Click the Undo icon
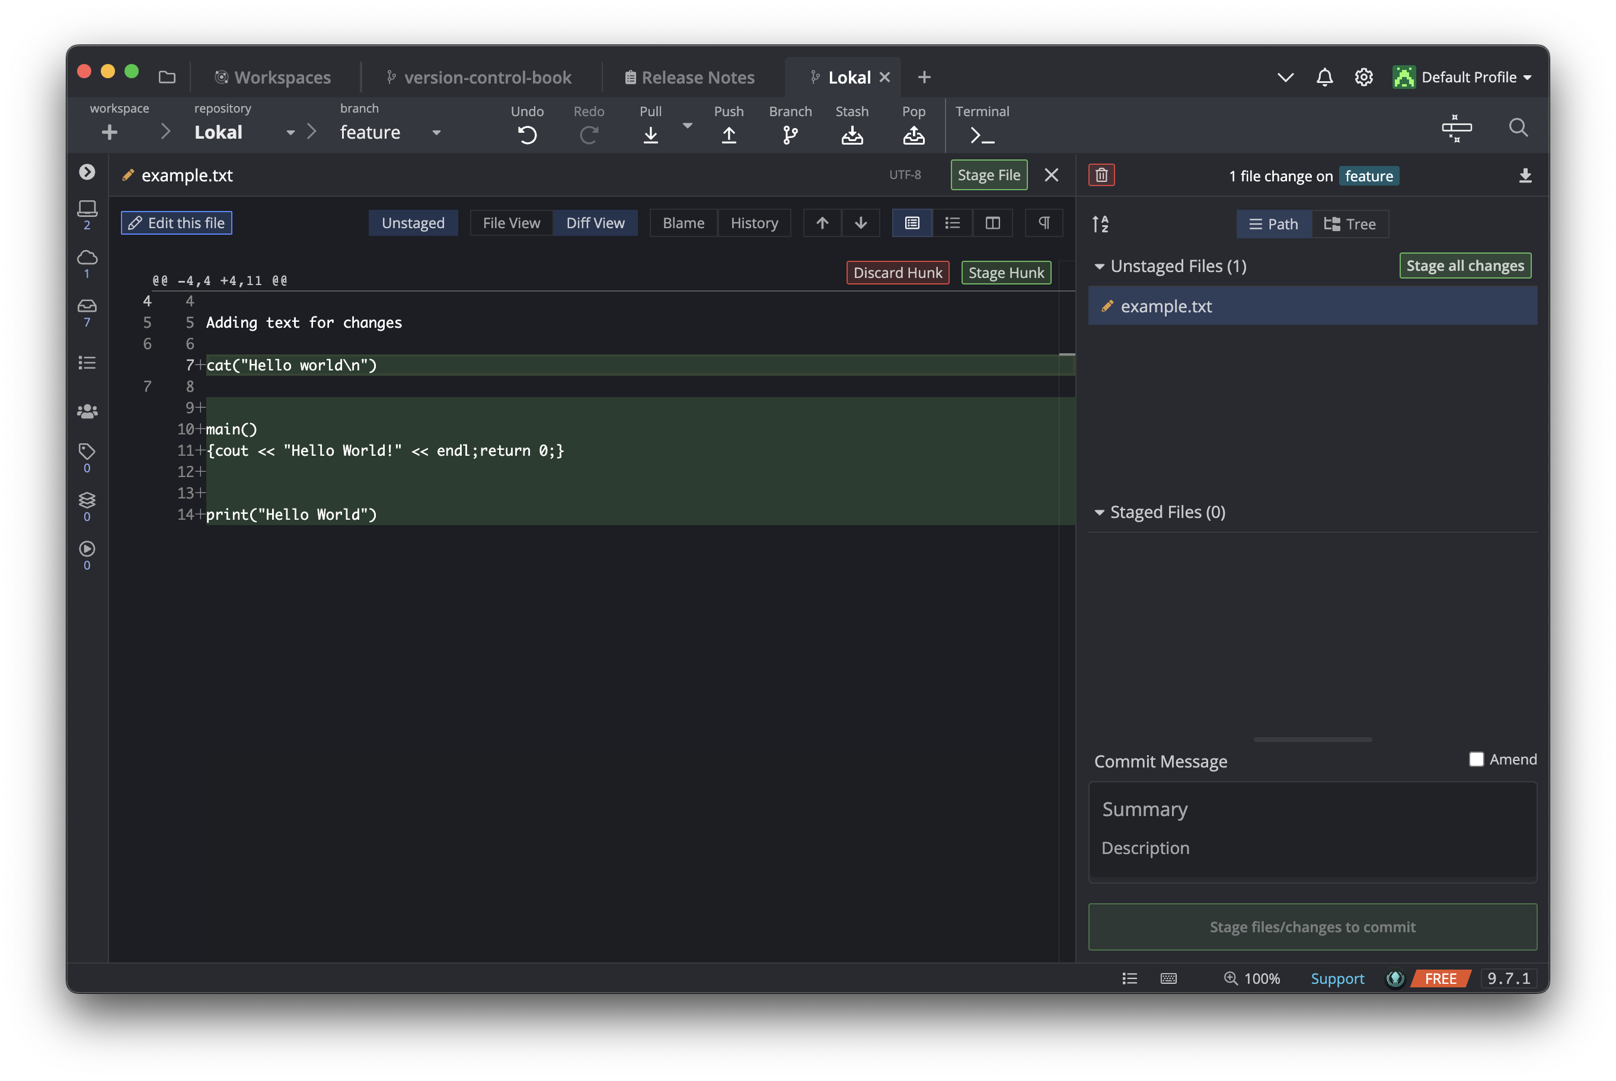This screenshot has height=1081, width=1616. (x=527, y=135)
